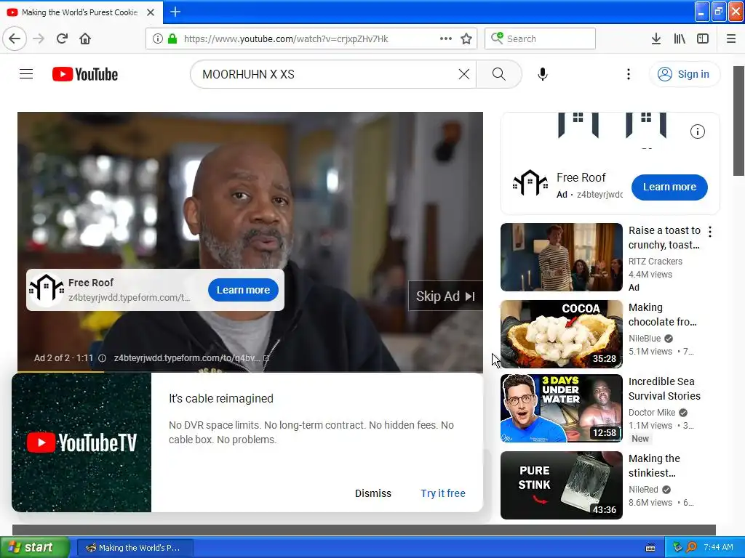
Task: Click the Doctor Mike channel name
Action: click(x=652, y=413)
